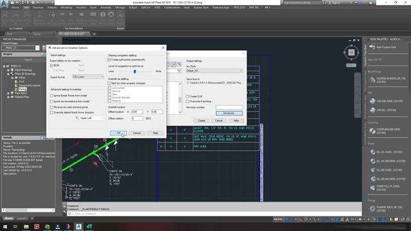Expand the Related Files tree node
Screen dimensions: 411x231
[8, 97]
